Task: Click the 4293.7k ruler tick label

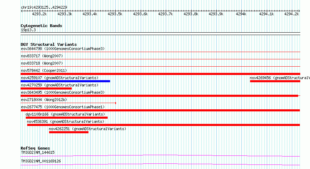Action: pos(165,14)
